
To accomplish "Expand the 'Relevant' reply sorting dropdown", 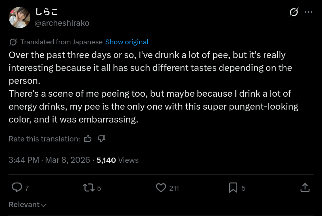I will click(24, 205).
